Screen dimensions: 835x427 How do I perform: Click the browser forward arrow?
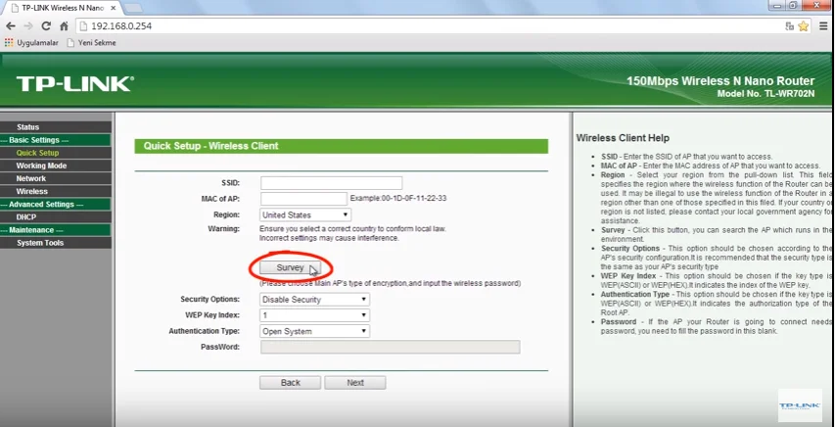pos(28,25)
